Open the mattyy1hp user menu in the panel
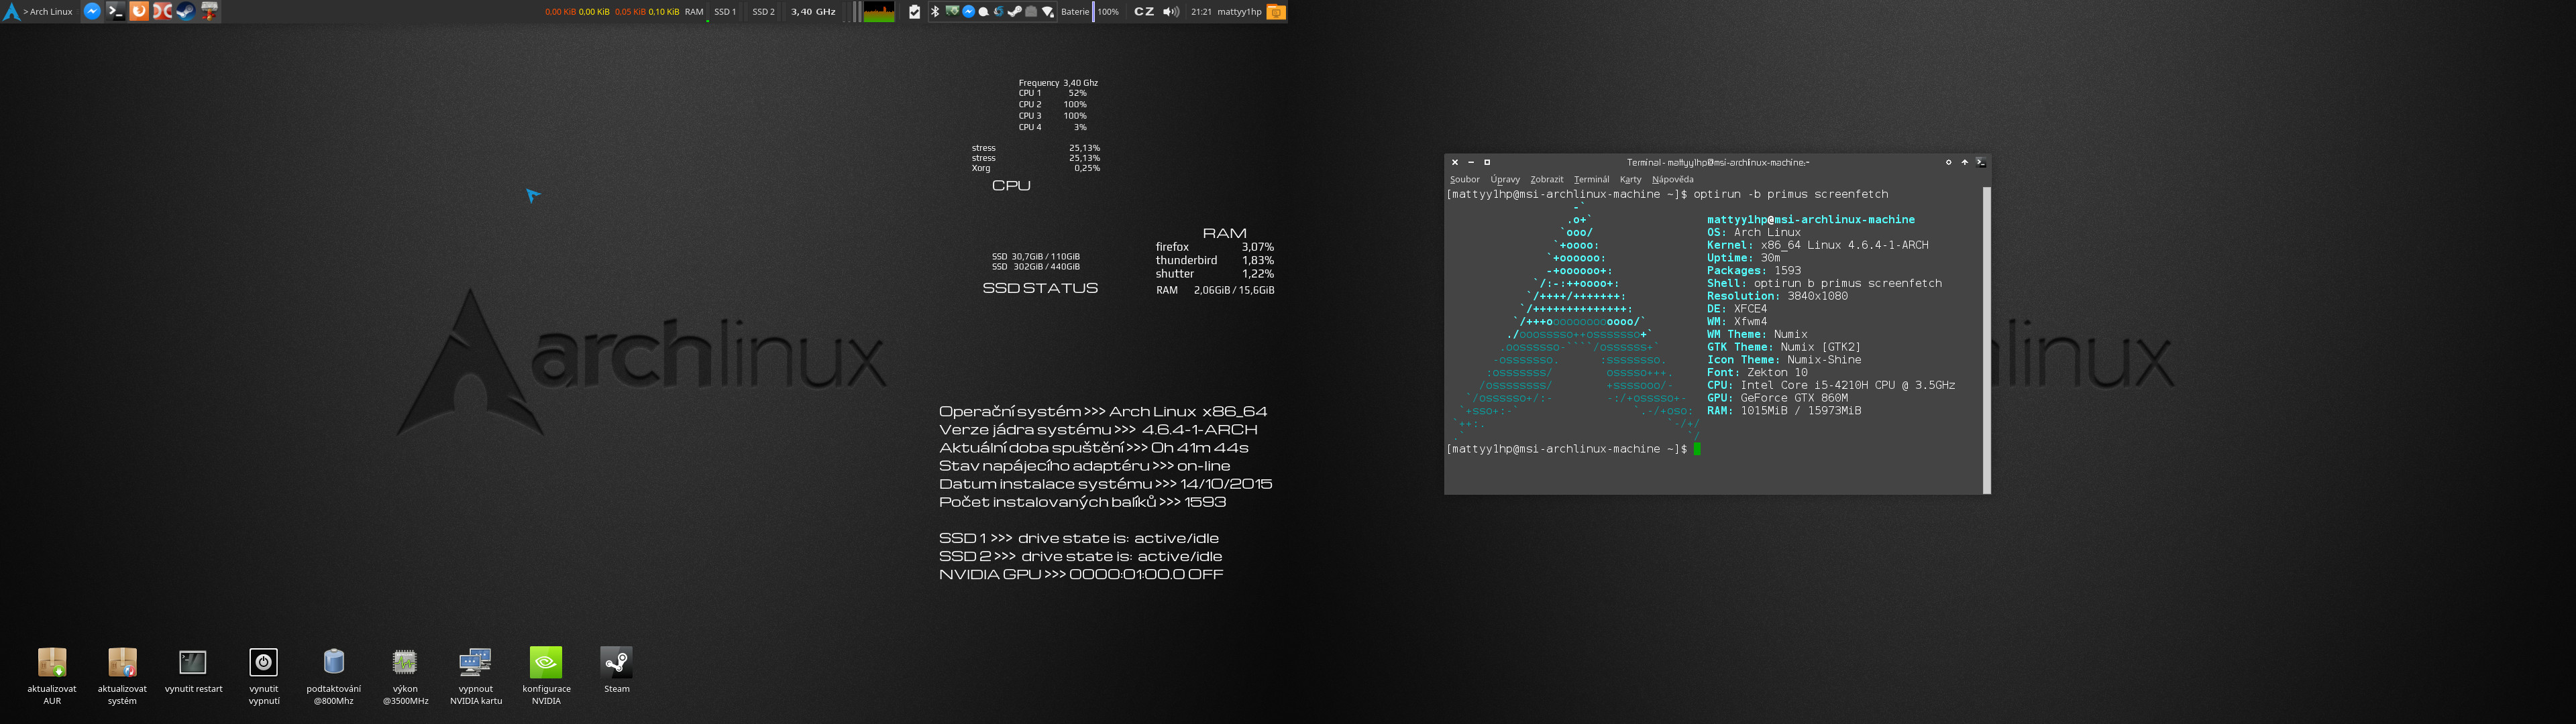Image resolution: width=2576 pixels, height=724 pixels. click(1239, 12)
